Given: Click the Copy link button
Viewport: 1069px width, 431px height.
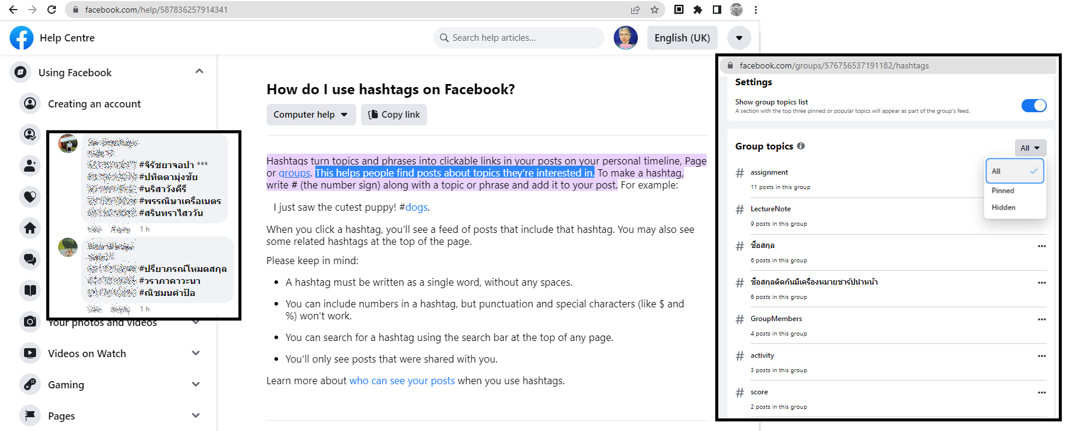Looking at the screenshot, I should coord(394,115).
